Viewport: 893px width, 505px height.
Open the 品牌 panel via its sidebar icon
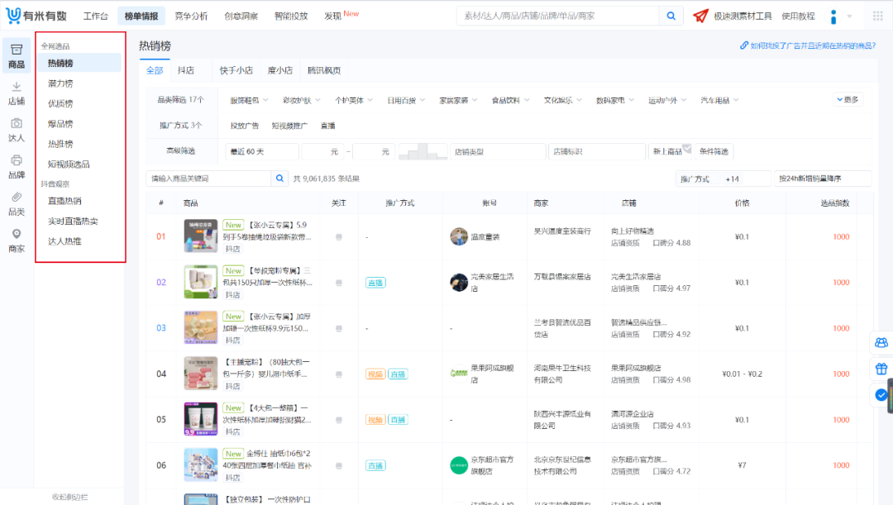tap(16, 168)
